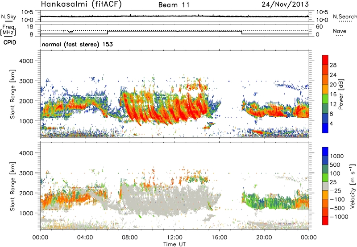Click the "24" label on power colorbar
Image resolution: width=357 pixels, height=247 pixels.
tap(333, 75)
